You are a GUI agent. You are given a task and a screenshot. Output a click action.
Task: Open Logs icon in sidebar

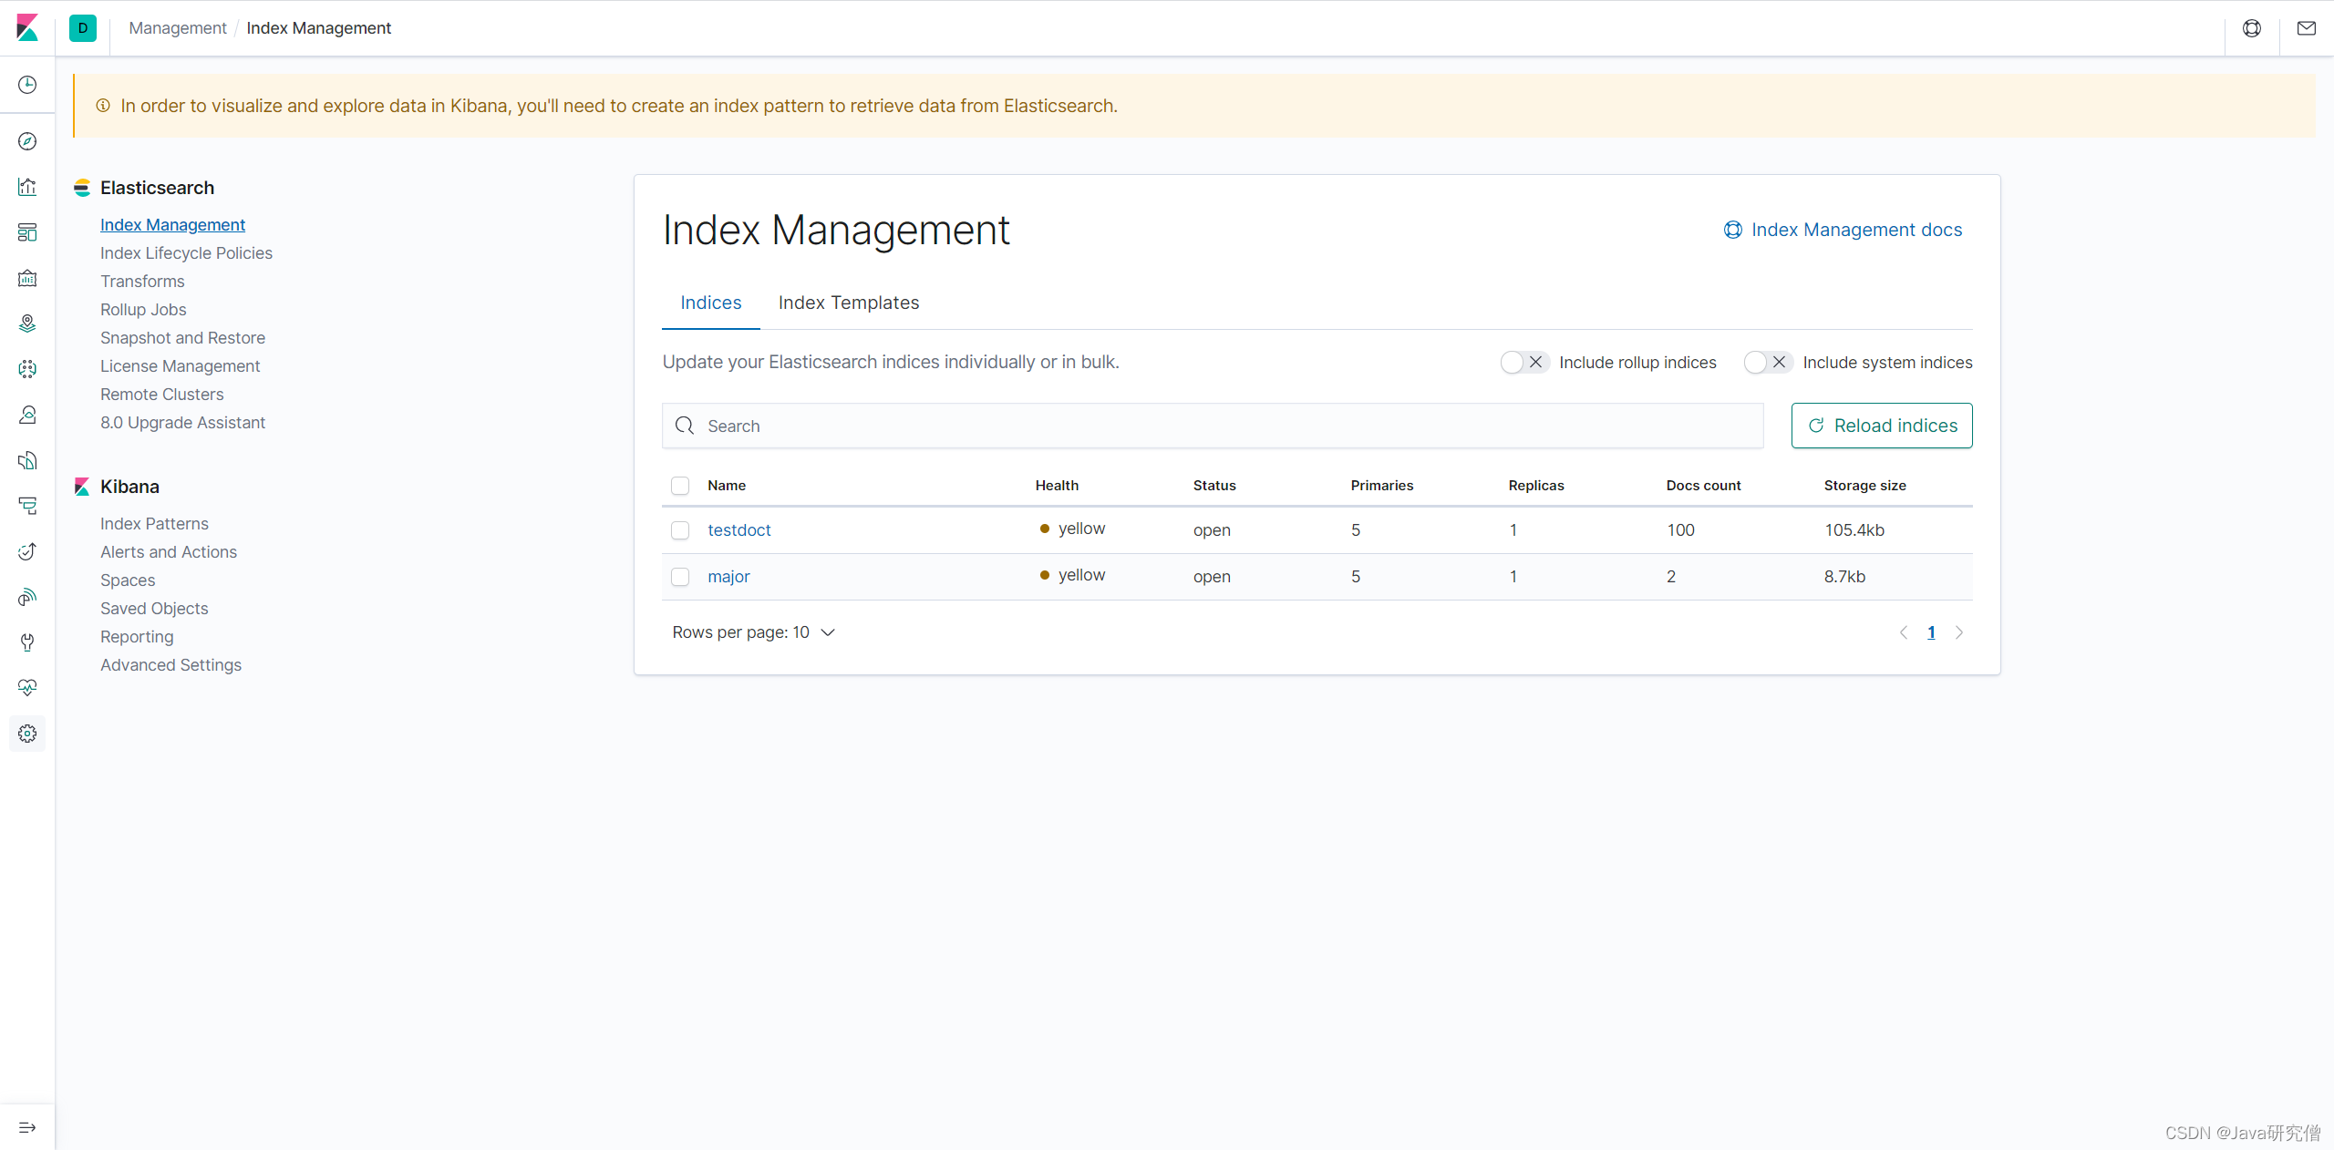pyautogui.click(x=27, y=460)
